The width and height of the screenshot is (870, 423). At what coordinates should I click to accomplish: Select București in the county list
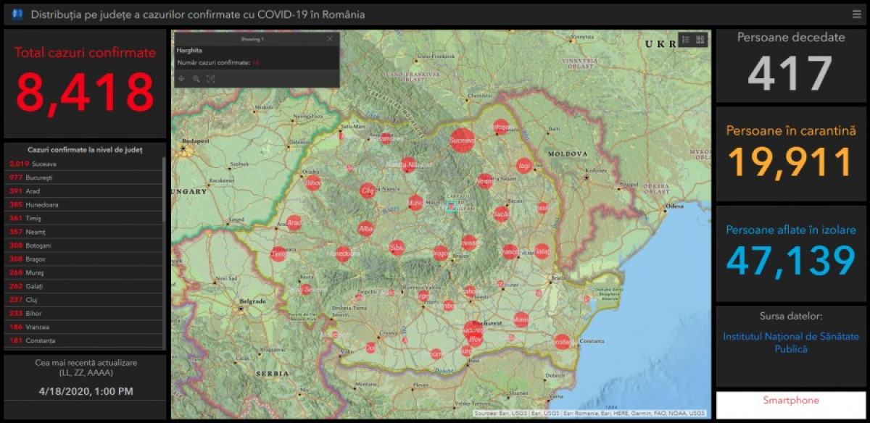click(x=43, y=177)
